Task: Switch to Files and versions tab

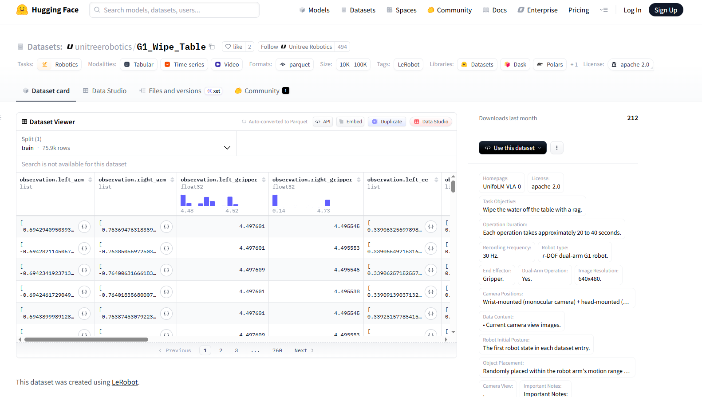Action: pyautogui.click(x=175, y=90)
